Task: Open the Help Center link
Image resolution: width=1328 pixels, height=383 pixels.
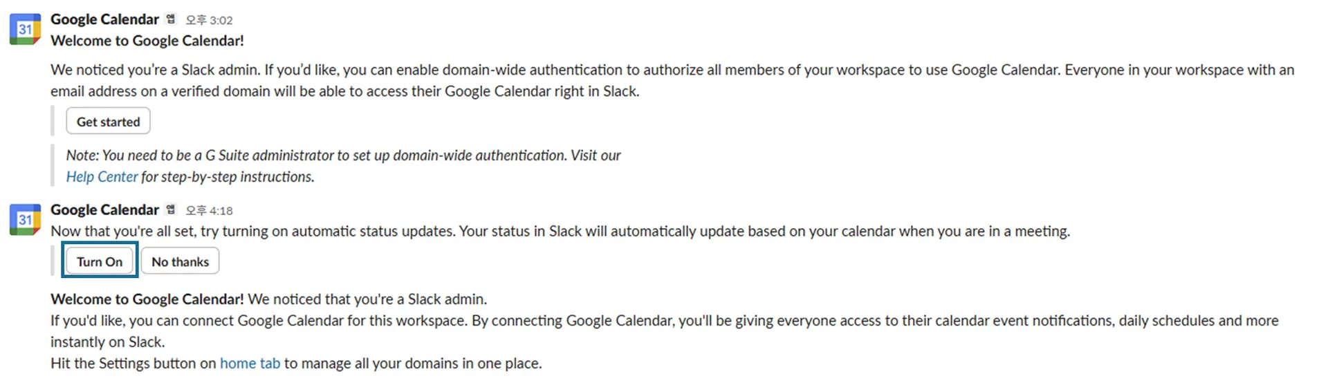Action: point(102,177)
